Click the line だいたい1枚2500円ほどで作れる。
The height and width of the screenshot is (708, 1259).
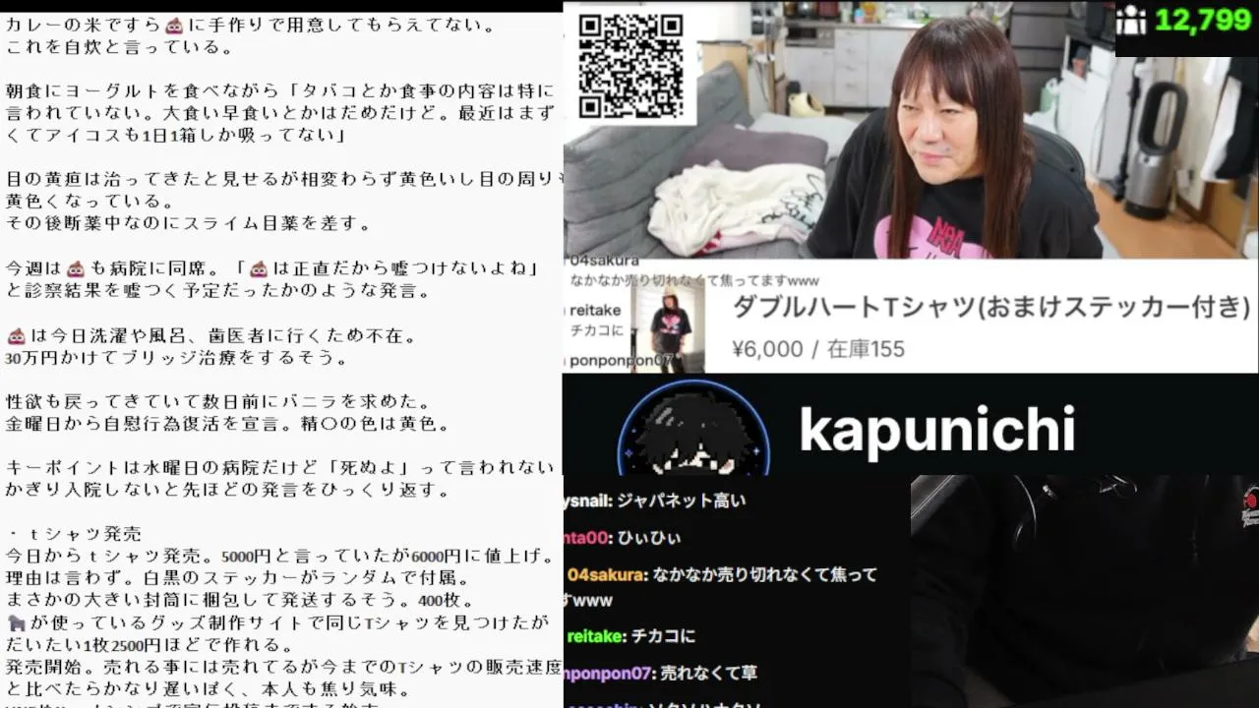pyautogui.click(x=150, y=645)
